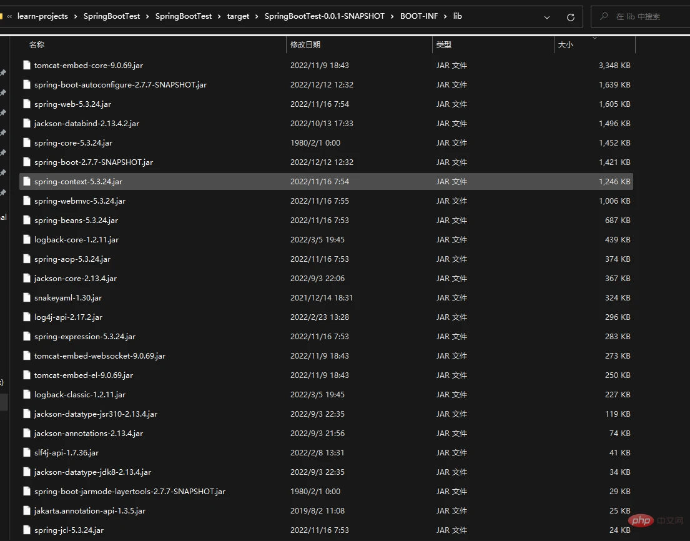The width and height of the screenshot is (690, 541).
Task: Expand the chevron after BOOT-INF breadcrumb
Action: click(446, 16)
